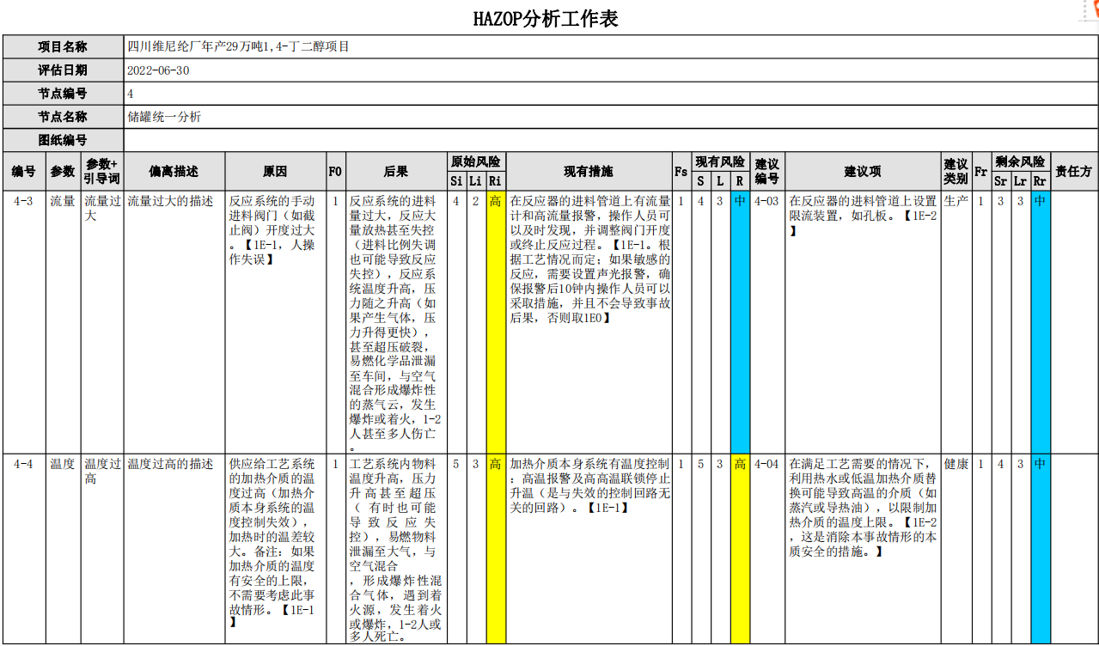
Task: Select the 评估日期 label cell
Action: coord(63,70)
